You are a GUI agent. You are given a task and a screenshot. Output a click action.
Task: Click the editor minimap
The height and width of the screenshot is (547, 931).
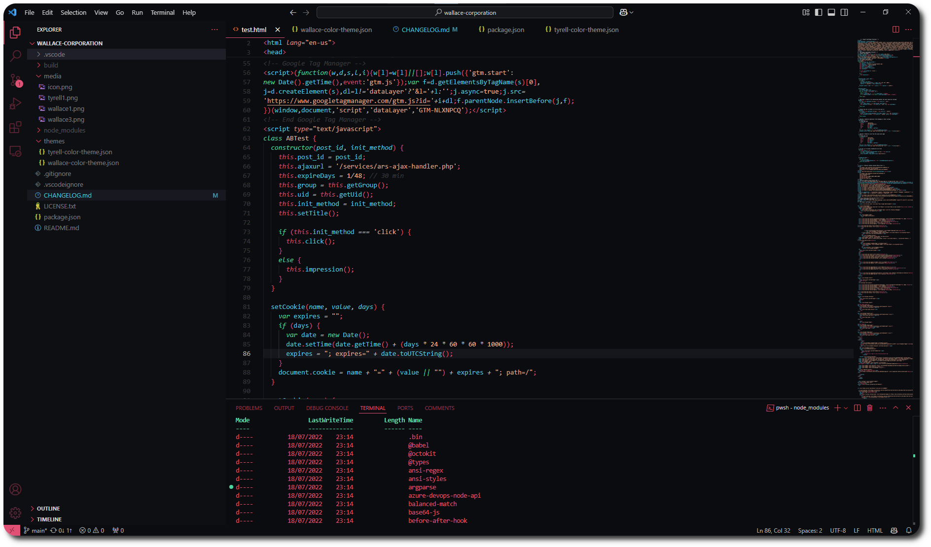(885, 218)
